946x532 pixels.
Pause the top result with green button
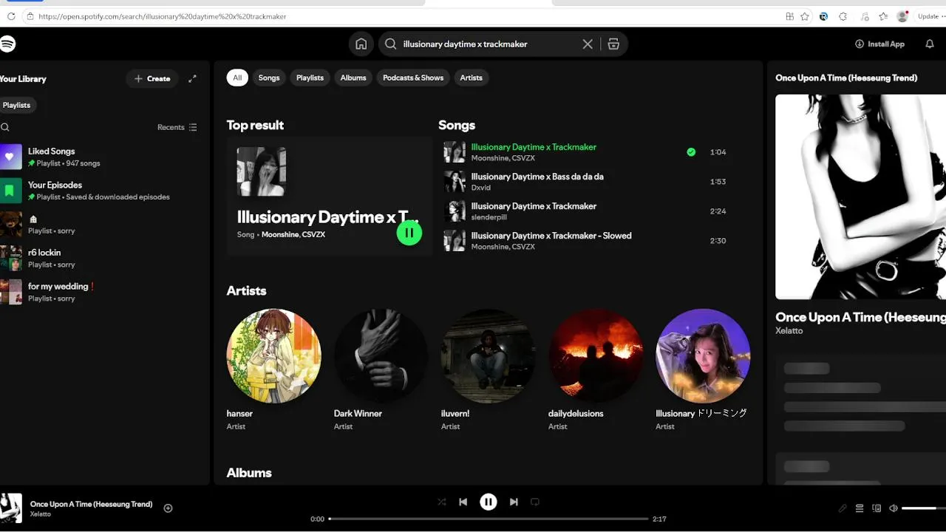click(409, 233)
